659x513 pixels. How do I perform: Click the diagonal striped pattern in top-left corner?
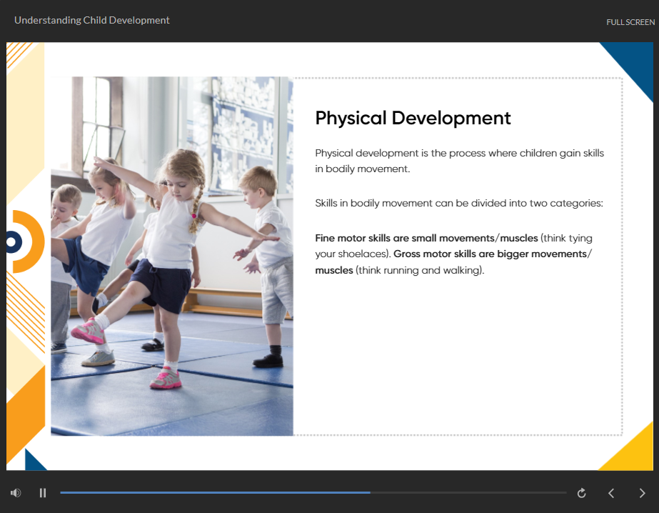pos(19,54)
